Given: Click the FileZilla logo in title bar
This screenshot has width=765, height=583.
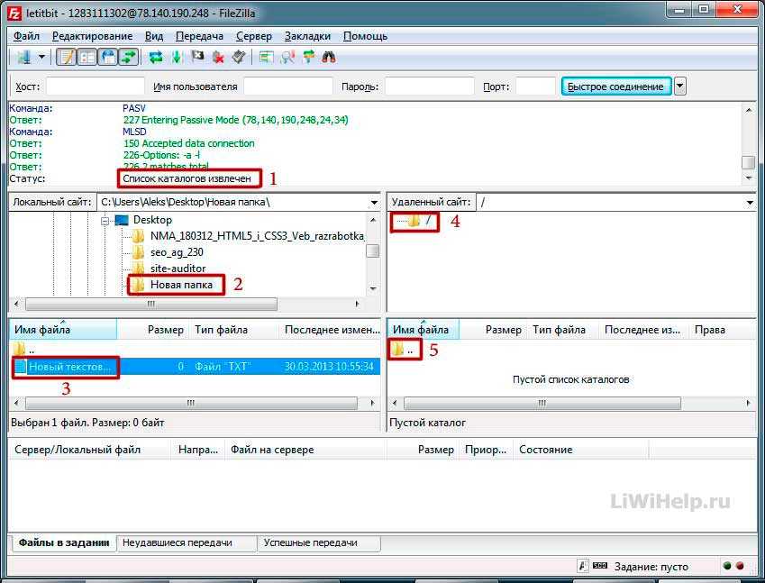Looking at the screenshot, I should coord(14,13).
